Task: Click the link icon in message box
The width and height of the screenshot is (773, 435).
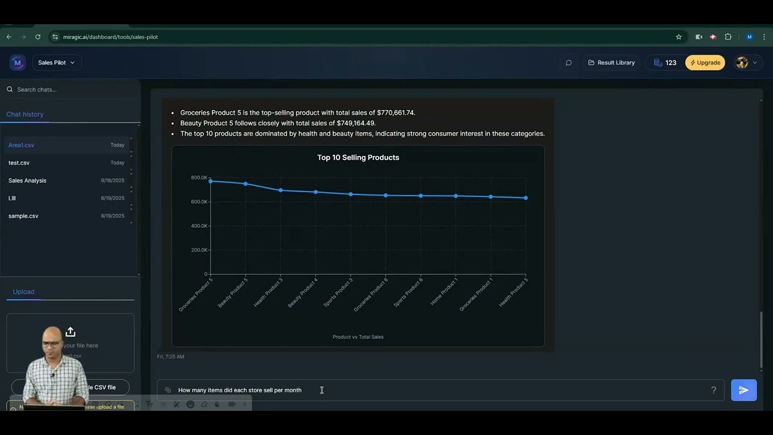Action: 168,390
